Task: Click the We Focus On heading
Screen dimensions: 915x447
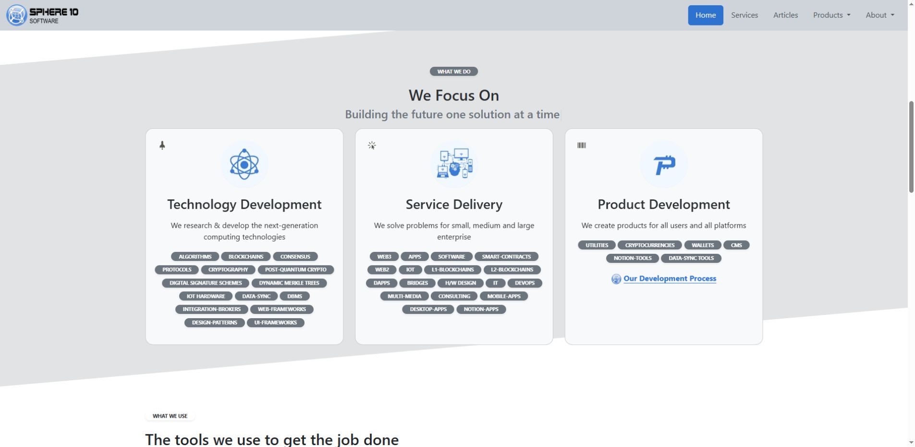Action: [x=453, y=95]
